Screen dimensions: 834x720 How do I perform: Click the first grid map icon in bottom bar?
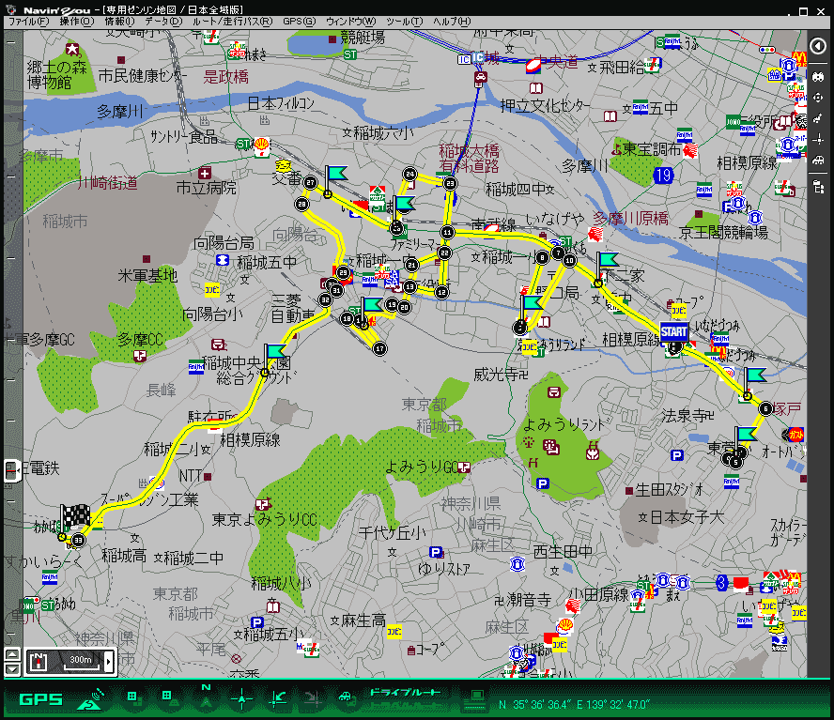[x=132, y=697]
